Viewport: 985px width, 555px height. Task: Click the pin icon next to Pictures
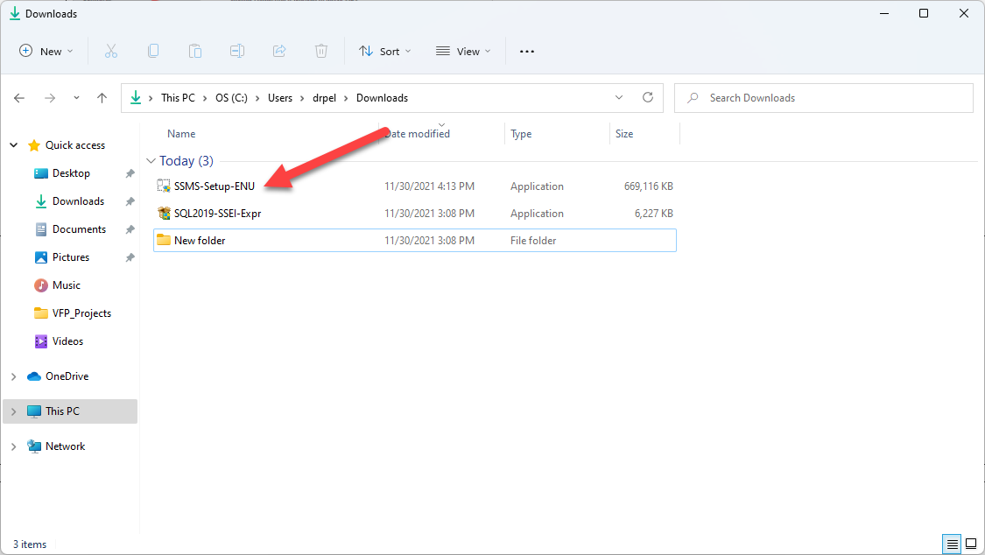[x=130, y=257]
